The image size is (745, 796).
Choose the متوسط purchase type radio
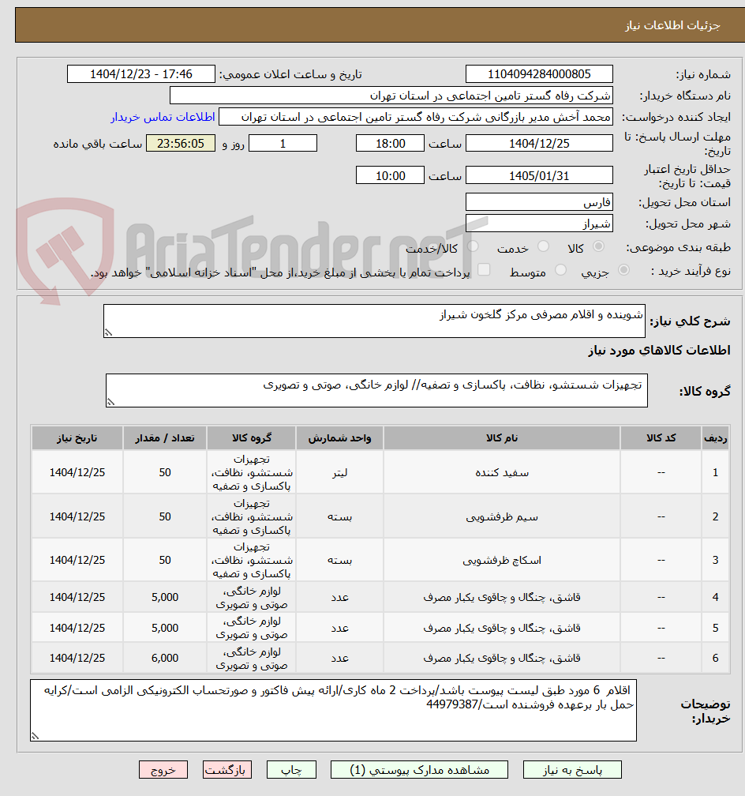(x=560, y=270)
